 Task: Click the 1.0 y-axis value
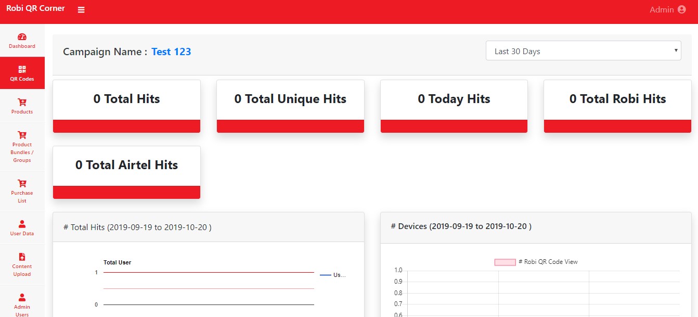pyautogui.click(x=398, y=270)
